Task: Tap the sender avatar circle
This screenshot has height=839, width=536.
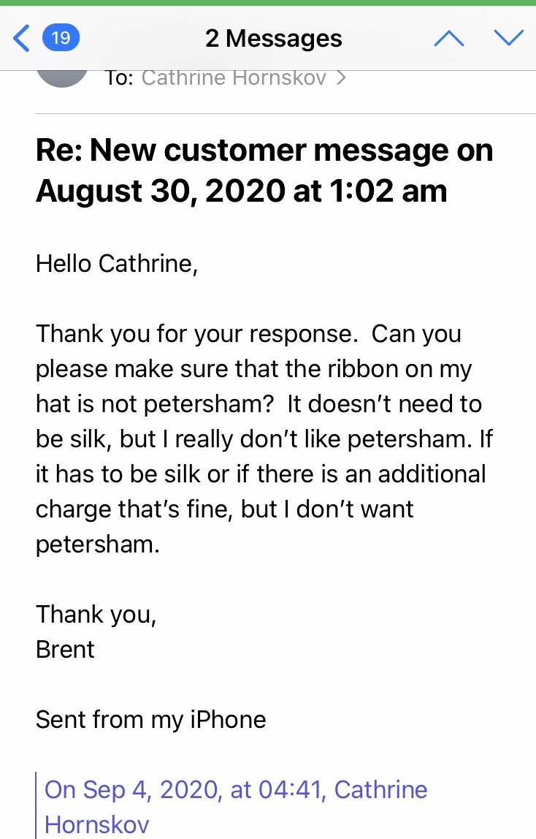Action: pos(62,78)
